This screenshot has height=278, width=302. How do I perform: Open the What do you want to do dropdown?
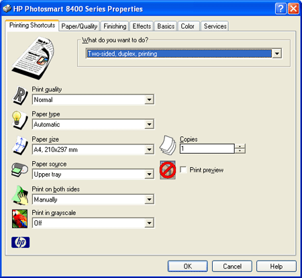pyautogui.click(x=277, y=54)
